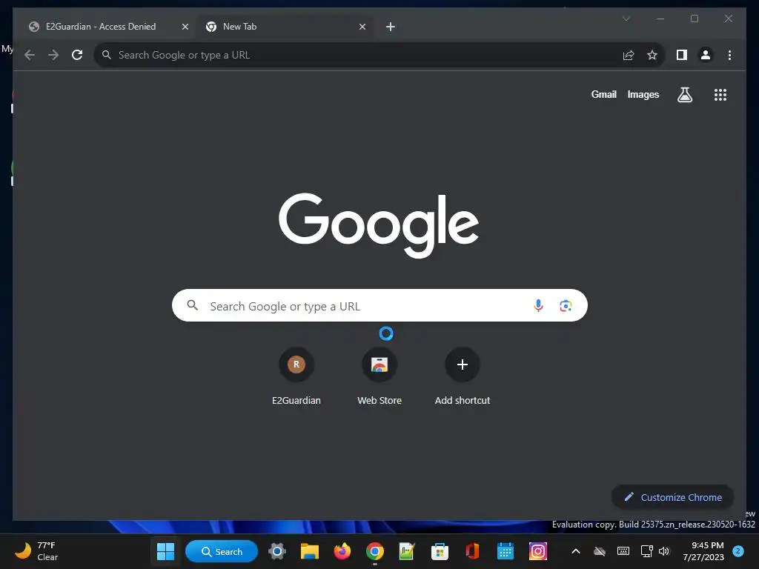Open Gmail link
The width and height of the screenshot is (759, 569).
[603, 95]
